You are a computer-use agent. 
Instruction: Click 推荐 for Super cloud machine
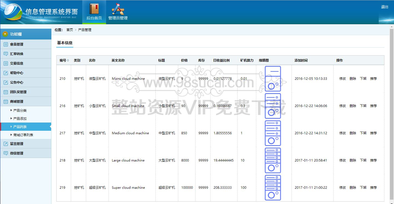coord(373,187)
